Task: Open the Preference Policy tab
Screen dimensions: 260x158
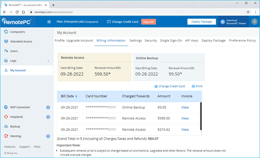Action: (242, 40)
